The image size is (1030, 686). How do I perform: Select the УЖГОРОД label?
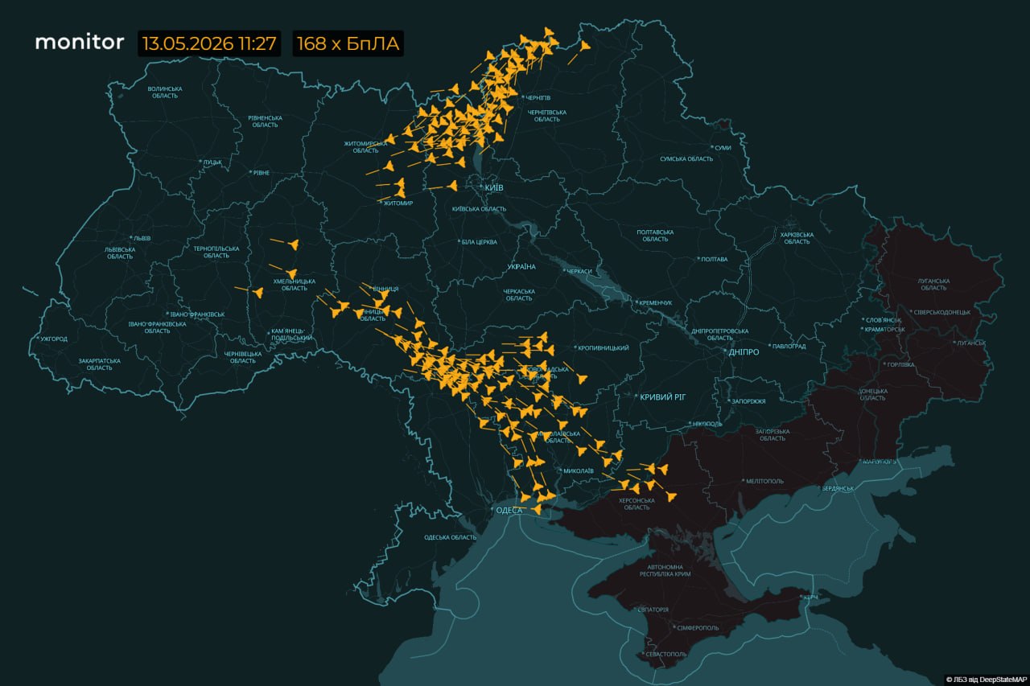[x=54, y=339]
